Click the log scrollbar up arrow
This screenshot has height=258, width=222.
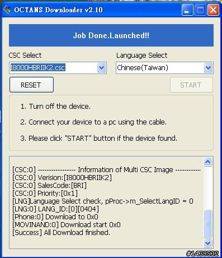pyautogui.click(x=207, y=162)
